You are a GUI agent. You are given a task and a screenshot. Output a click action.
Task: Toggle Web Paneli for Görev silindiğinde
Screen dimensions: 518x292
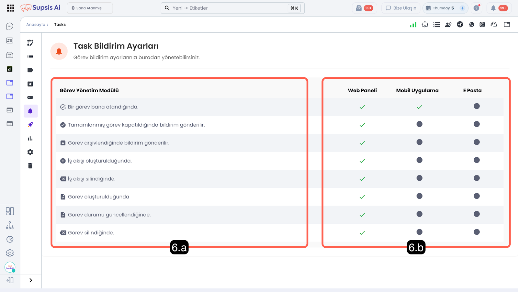(362, 233)
